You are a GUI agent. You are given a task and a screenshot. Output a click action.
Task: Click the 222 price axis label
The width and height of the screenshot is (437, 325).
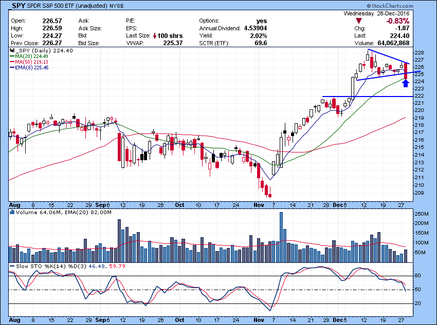tap(420, 96)
